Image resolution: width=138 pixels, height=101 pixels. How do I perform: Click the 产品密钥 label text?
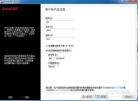(x=54, y=63)
